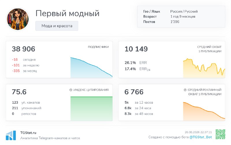Click the 6 766 ad reach value
The image size is (231, 145).
point(134,92)
